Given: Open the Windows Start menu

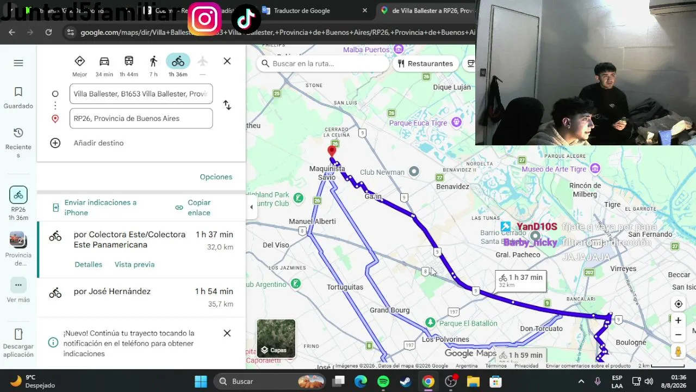Looking at the screenshot, I should tap(201, 381).
